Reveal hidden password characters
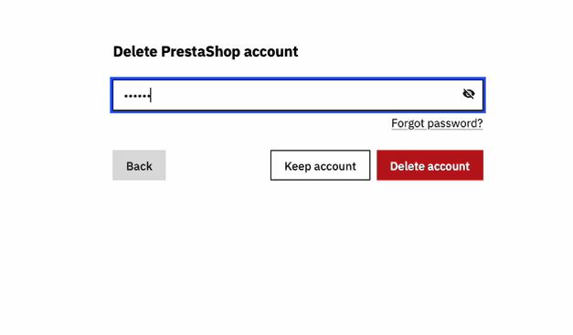 (x=468, y=94)
